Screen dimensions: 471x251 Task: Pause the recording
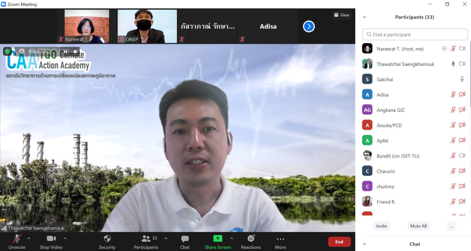(x=65, y=52)
